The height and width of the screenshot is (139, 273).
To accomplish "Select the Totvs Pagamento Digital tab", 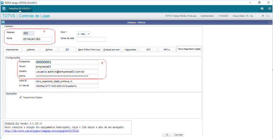I will point(189,49).
